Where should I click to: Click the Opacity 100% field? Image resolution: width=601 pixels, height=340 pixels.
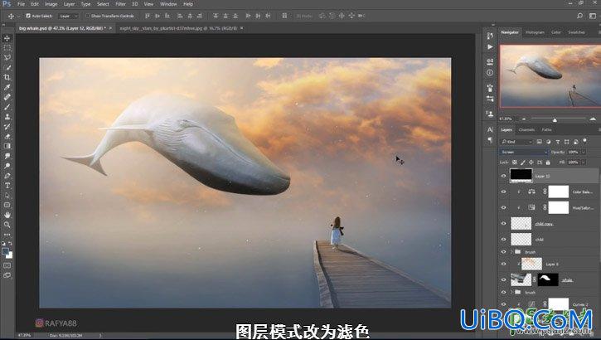tap(573, 153)
